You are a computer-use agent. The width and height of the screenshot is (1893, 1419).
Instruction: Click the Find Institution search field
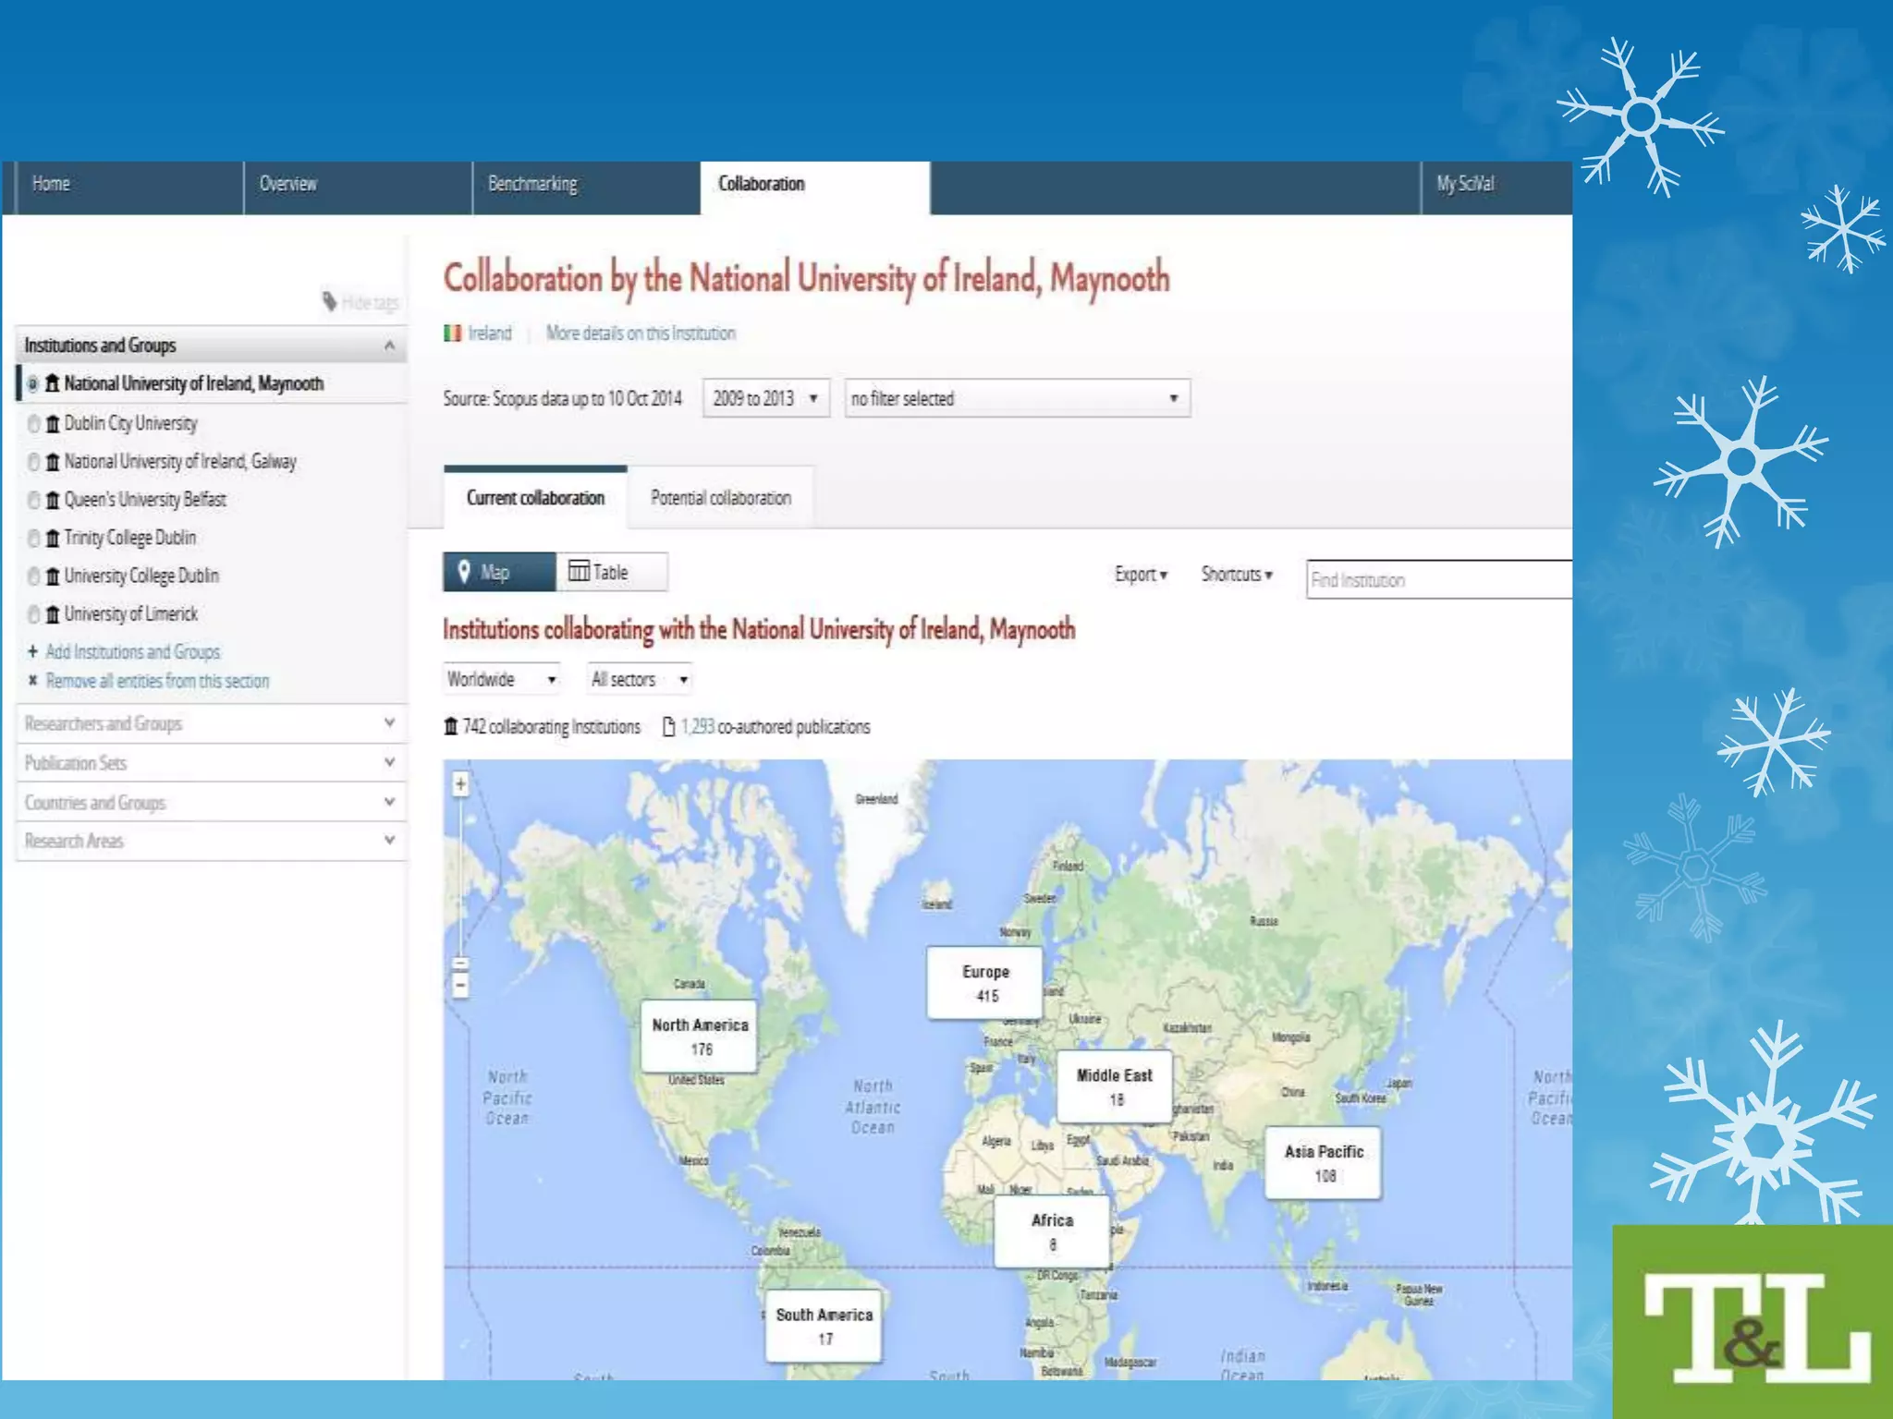(x=1437, y=580)
